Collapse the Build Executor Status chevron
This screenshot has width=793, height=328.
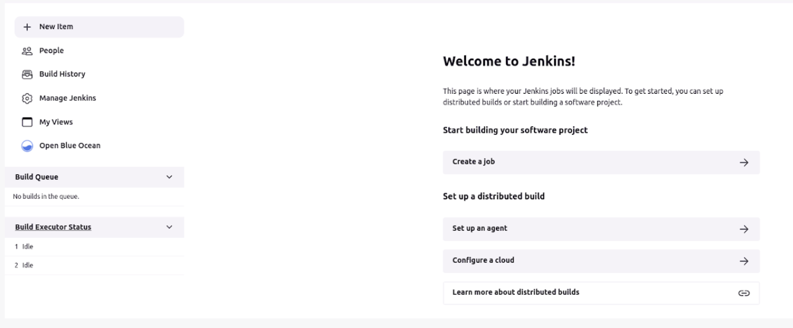tap(169, 227)
